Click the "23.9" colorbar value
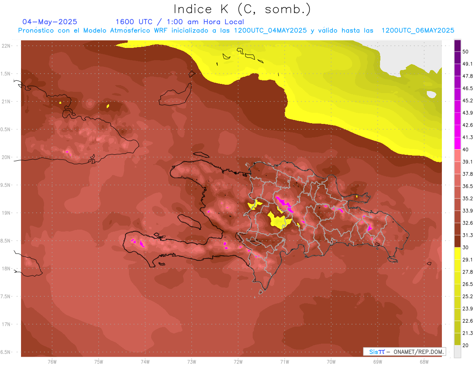This screenshot has height=367, width=476. (468, 308)
